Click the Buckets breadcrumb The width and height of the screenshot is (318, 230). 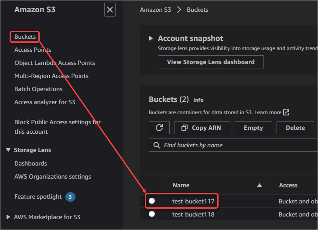pyautogui.click(x=197, y=10)
